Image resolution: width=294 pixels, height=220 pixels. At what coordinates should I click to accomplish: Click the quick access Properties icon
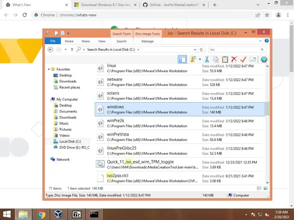pos(56,33)
